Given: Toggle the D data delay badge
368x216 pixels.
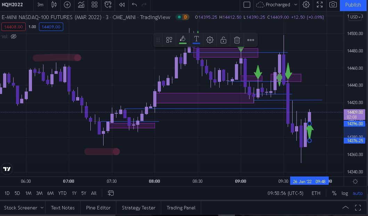Looking at the screenshot, I should (186, 17).
